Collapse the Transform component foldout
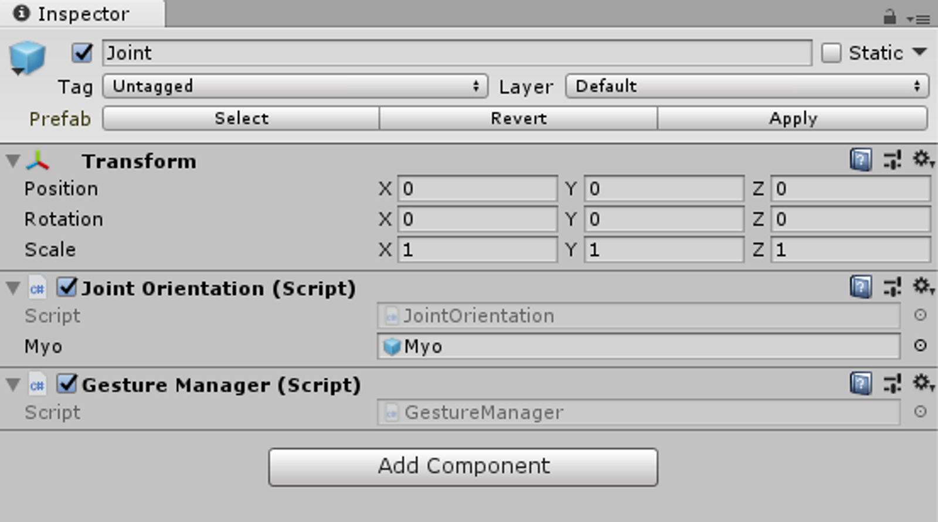 point(13,161)
